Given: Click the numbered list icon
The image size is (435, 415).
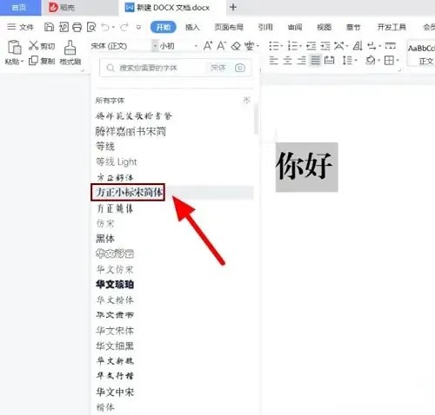Looking at the screenshot, I should point(292,46).
